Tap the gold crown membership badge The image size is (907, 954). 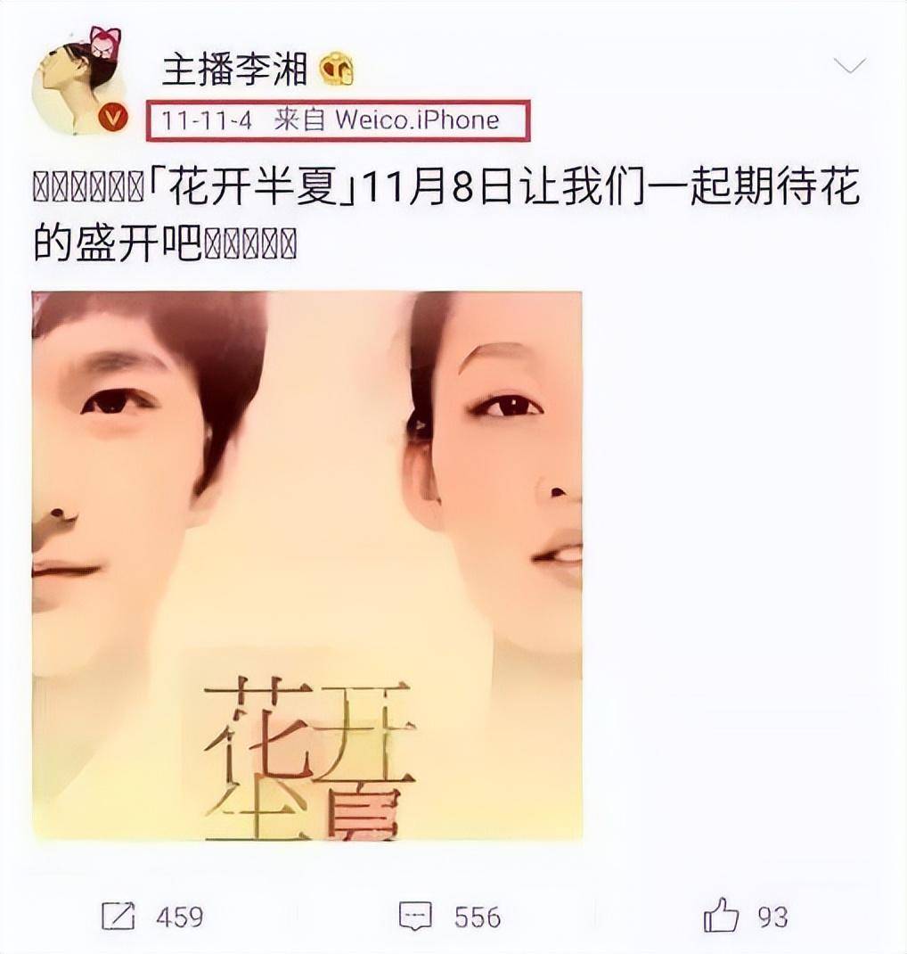338,70
